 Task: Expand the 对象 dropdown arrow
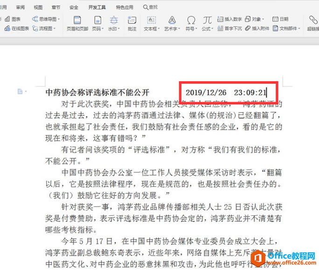coord(263,19)
